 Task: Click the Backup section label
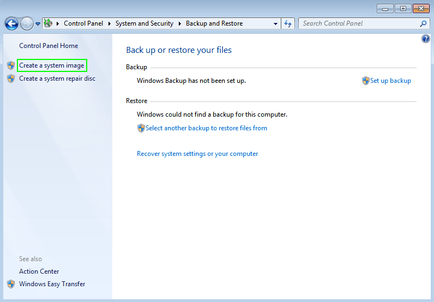point(136,67)
